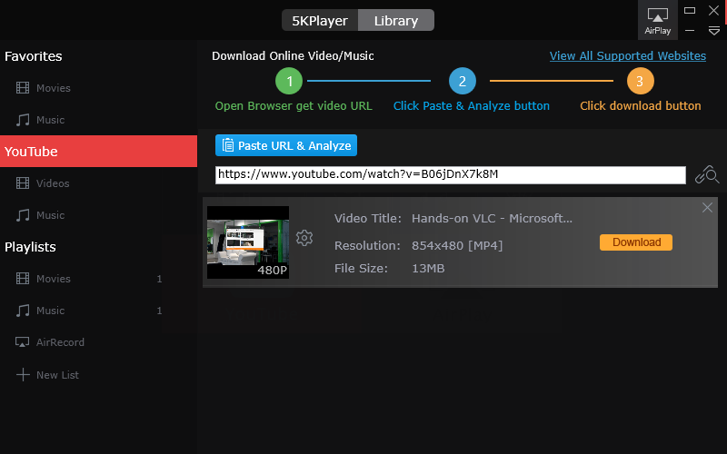Click the YouTube URL input field

click(450, 175)
